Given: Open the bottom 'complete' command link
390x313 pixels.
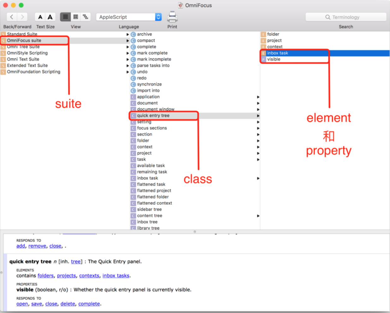Looking at the screenshot, I should (x=89, y=304).
